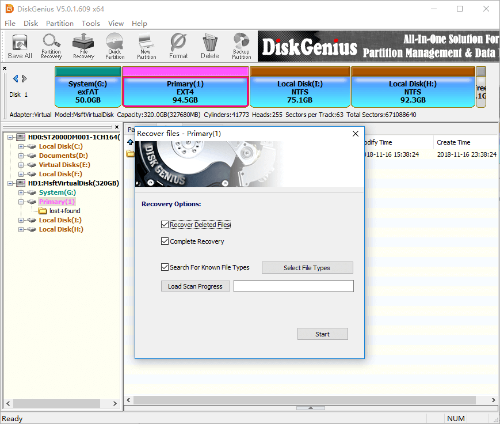The width and height of the screenshot is (500, 424).
Task: Disable Search For Known File Types
Action: pyautogui.click(x=165, y=267)
